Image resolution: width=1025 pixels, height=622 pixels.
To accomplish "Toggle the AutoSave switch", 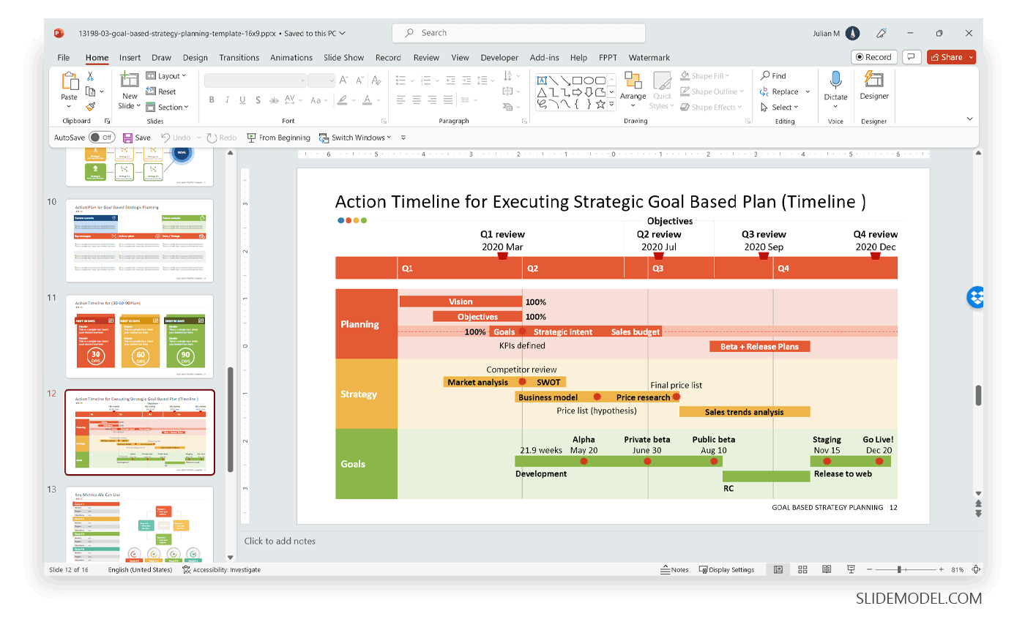I will [102, 138].
